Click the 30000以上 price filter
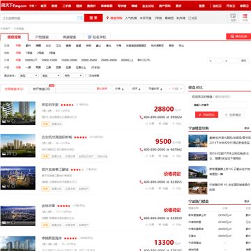This screenshot has height=251, width=251. coord(127,60)
